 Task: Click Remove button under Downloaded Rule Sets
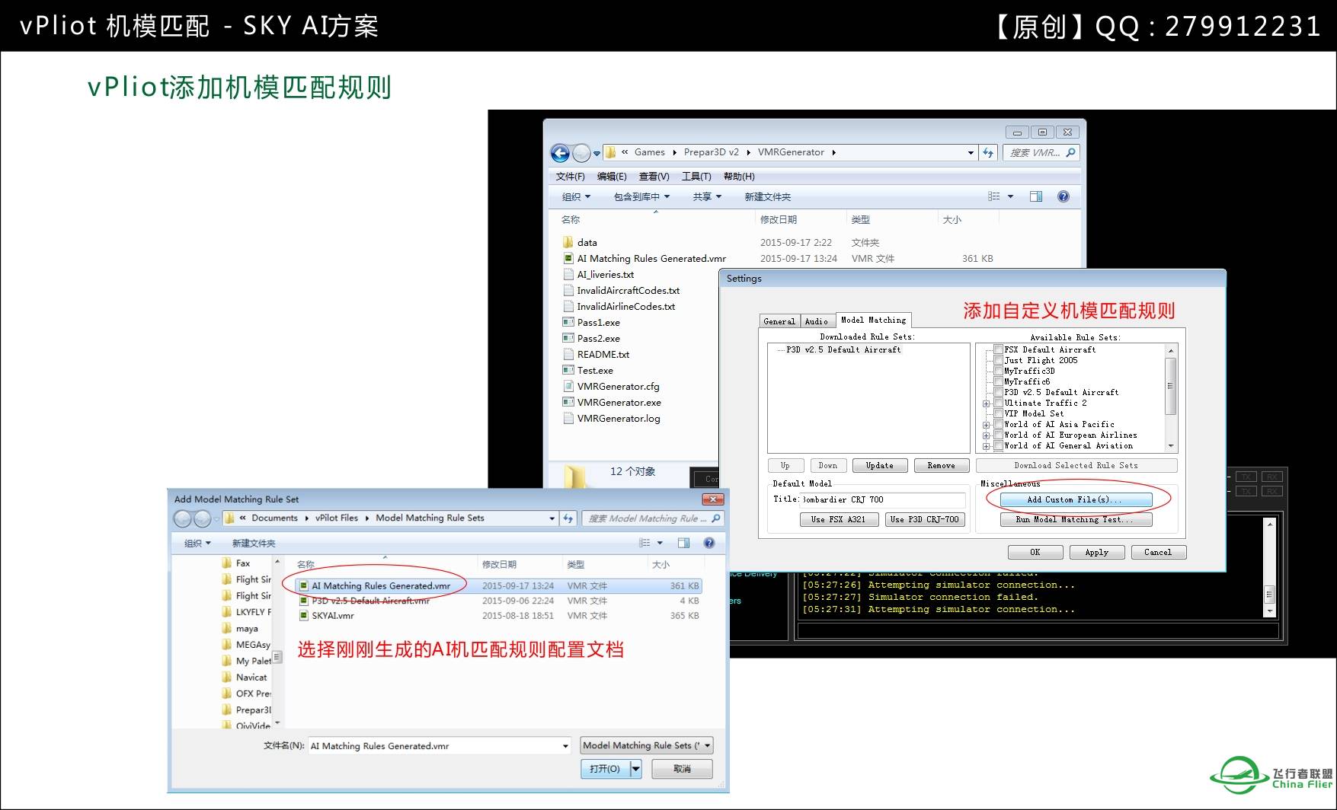pos(941,465)
